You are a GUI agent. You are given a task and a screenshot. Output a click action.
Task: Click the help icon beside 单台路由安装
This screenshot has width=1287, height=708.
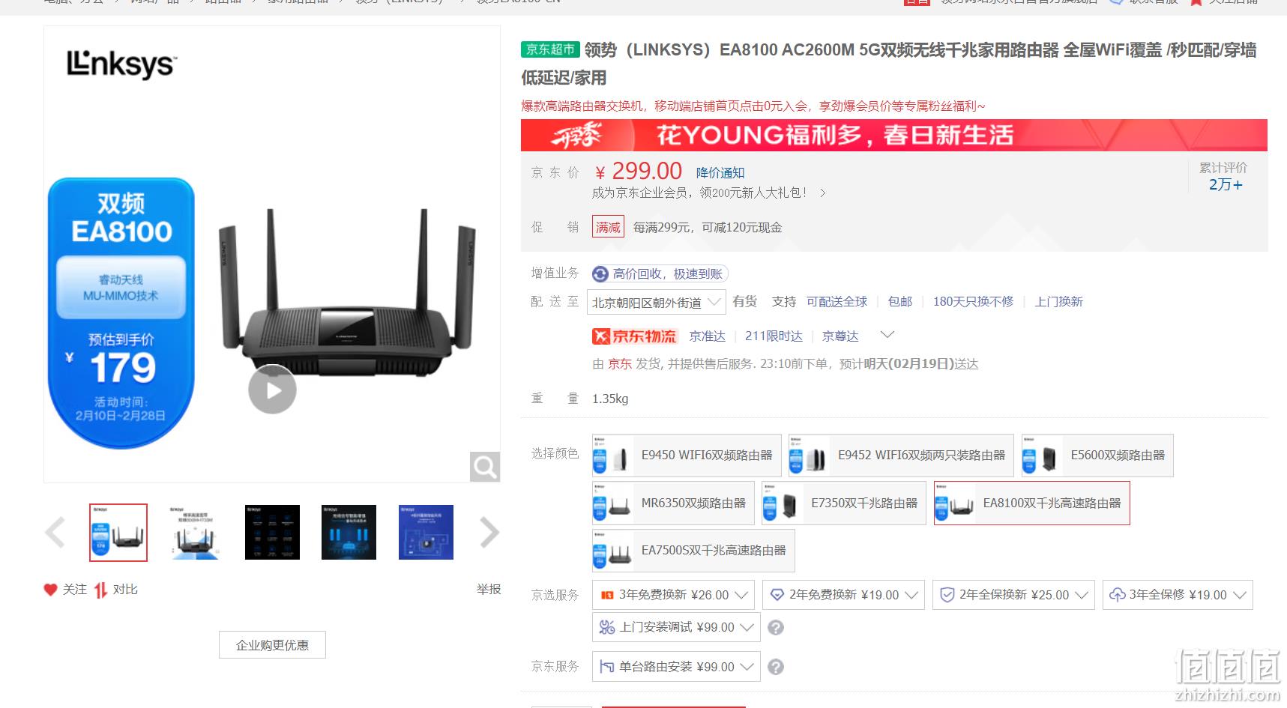tap(776, 667)
